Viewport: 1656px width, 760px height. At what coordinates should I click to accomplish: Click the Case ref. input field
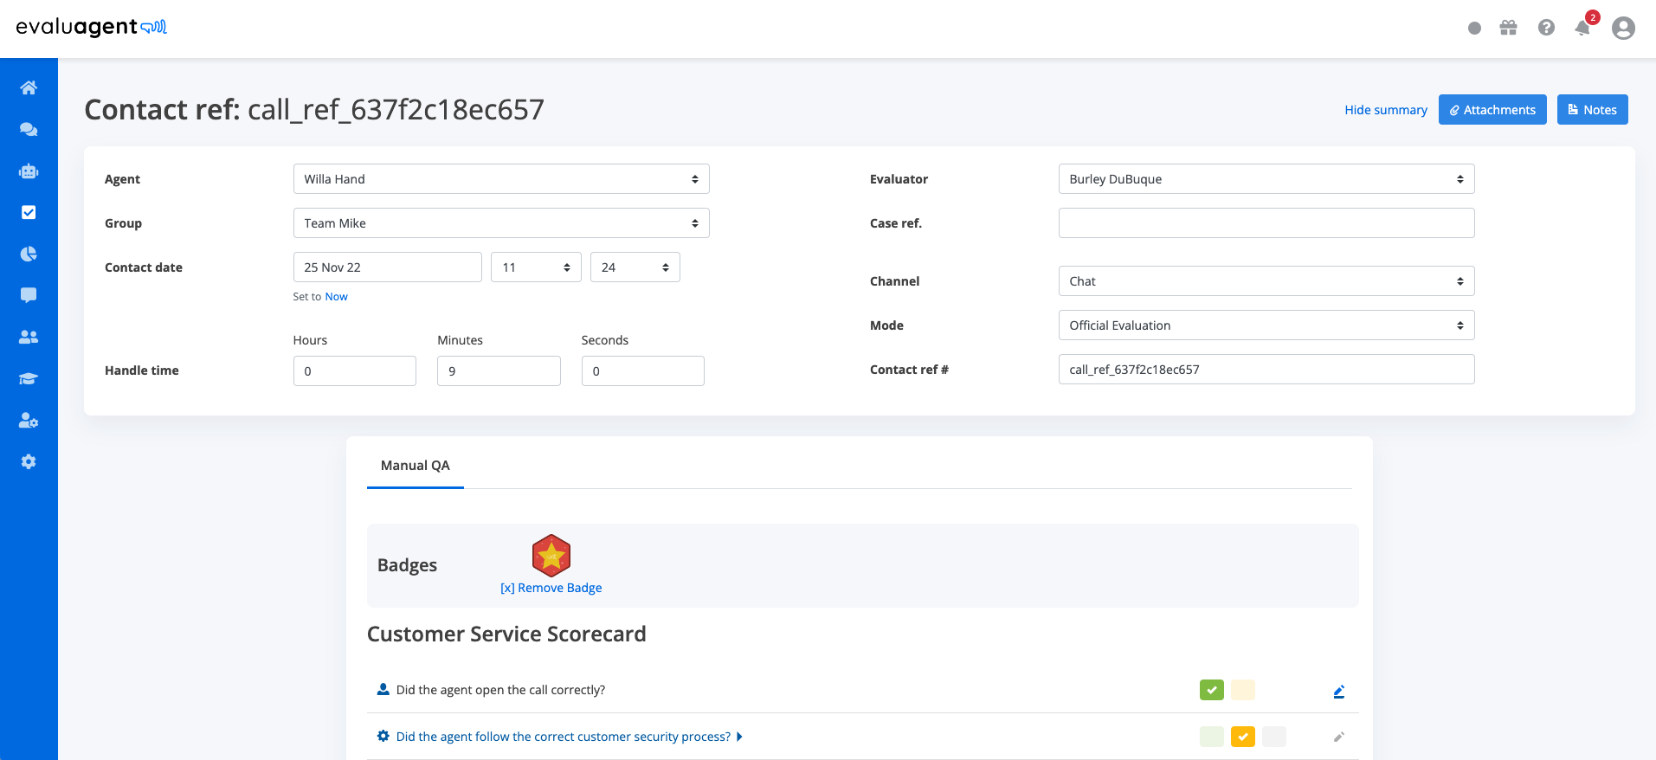(1266, 223)
